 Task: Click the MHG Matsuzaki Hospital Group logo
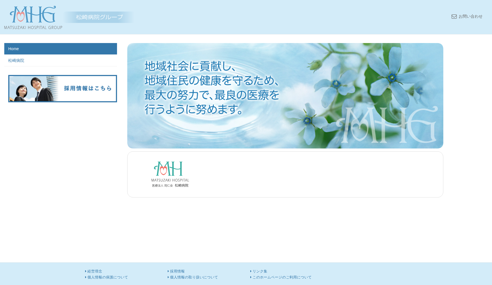point(33,17)
